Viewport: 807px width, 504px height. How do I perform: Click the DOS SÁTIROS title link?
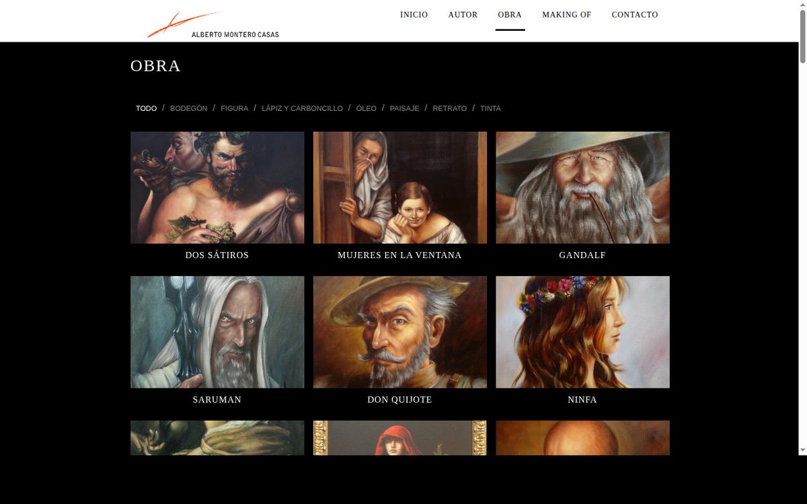pyautogui.click(x=217, y=255)
